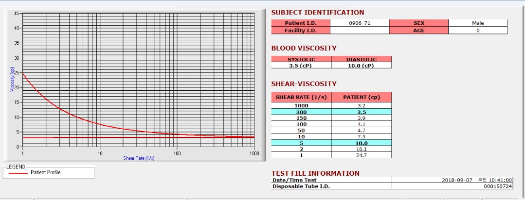
Task: Click the Patient Profile legend label
Action: [x=45, y=172]
